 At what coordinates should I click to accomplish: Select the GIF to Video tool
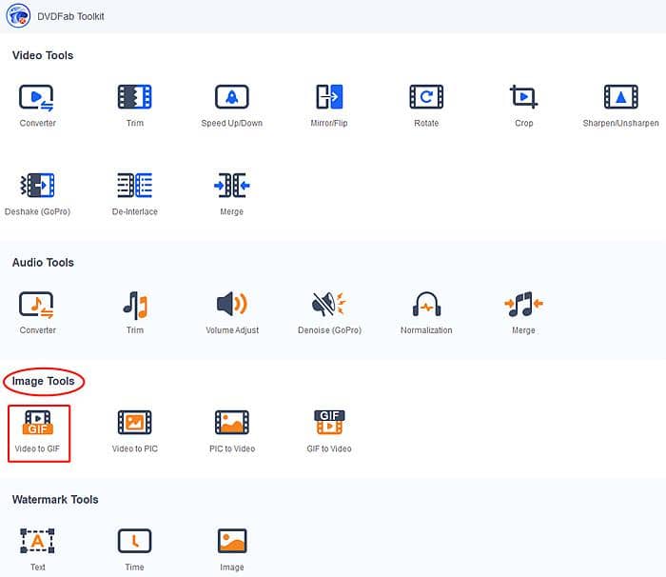[x=329, y=431]
